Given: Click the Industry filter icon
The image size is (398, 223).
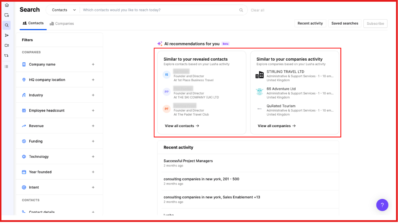Looking at the screenshot, I should 24,95.
